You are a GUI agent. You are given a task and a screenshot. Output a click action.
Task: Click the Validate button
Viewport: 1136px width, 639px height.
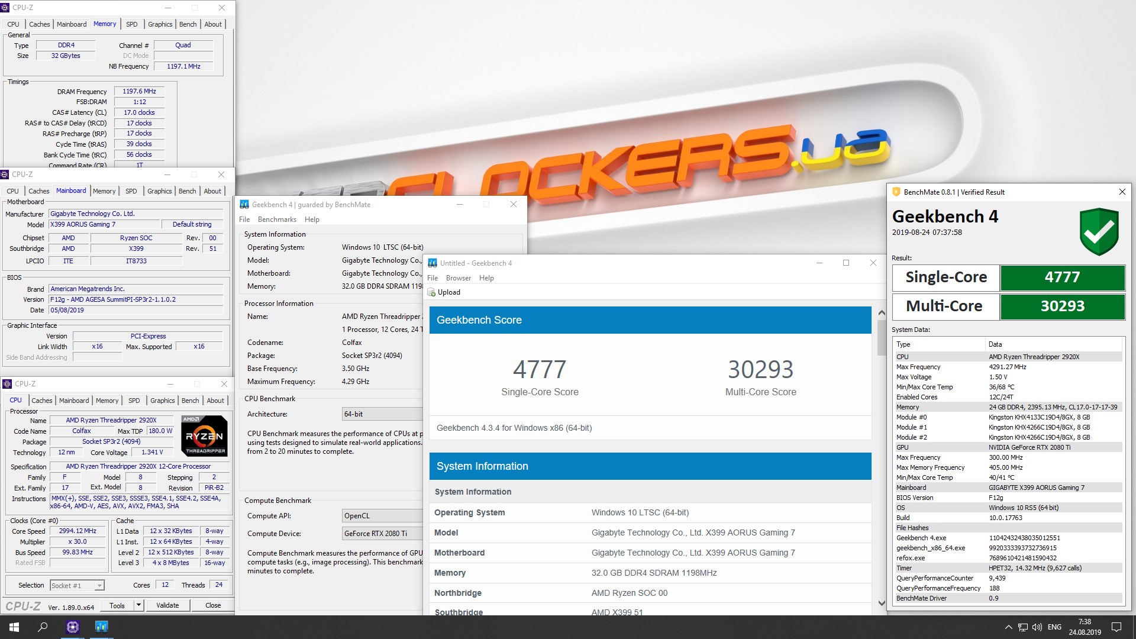(167, 605)
